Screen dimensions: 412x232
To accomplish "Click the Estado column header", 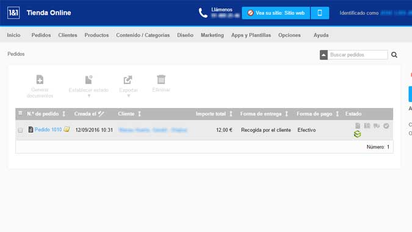I will pyautogui.click(x=353, y=114).
